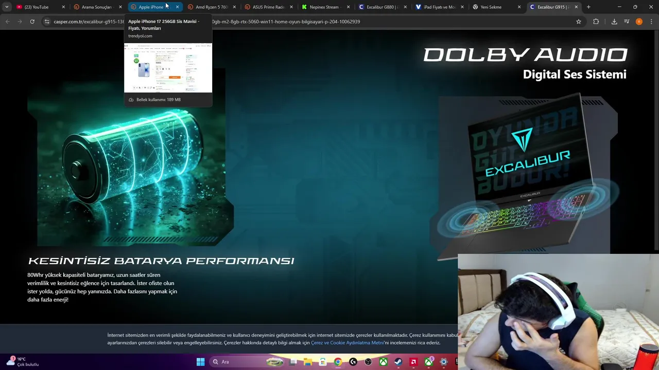The image size is (659, 370).
Task: Open the first Xbox app taskbar icon
Action: click(x=383, y=362)
